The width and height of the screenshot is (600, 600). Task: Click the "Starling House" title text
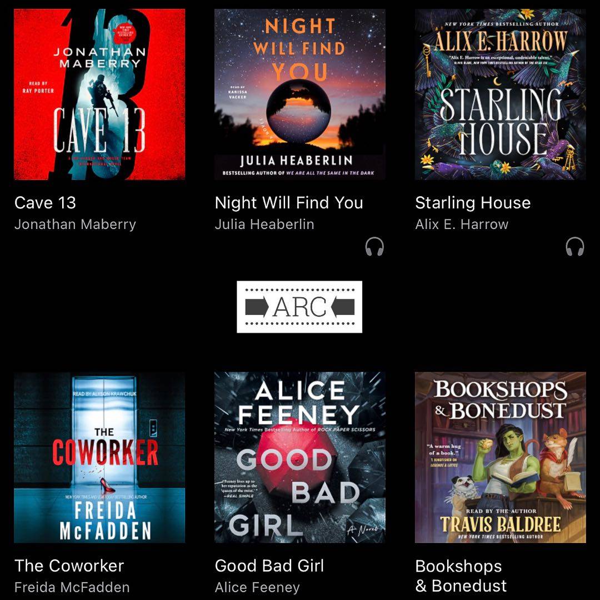(x=473, y=203)
